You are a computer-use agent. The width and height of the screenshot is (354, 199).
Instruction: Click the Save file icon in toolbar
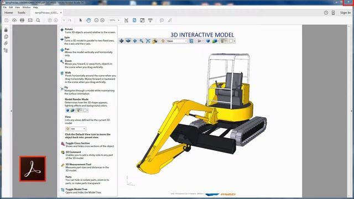point(6,20)
